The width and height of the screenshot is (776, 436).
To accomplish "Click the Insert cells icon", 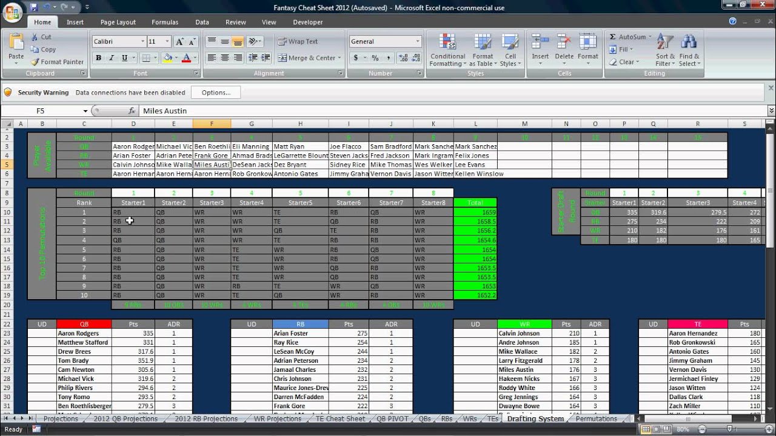I will click(540, 42).
